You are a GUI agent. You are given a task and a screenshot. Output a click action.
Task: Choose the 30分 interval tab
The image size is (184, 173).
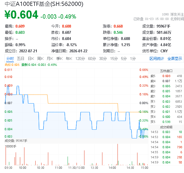(103, 59)
